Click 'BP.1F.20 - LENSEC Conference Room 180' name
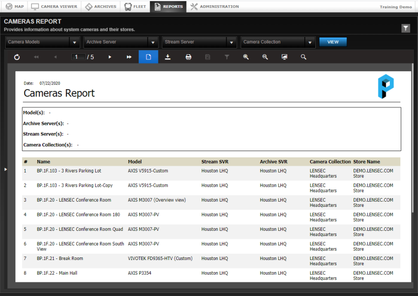 [78, 215]
